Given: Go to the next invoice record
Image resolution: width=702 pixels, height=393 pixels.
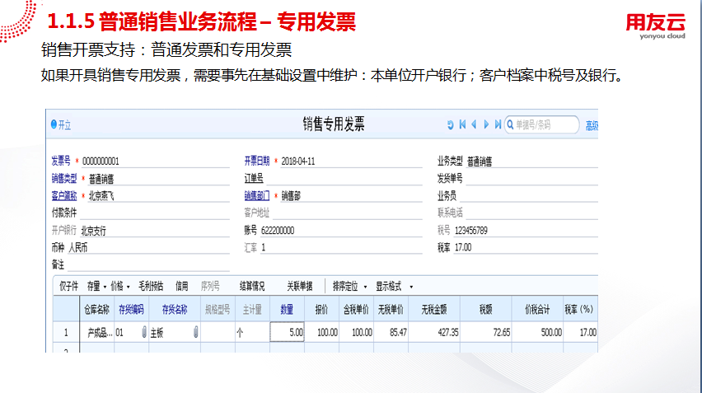Looking at the screenshot, I should pos(486,125).
